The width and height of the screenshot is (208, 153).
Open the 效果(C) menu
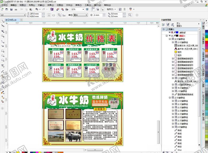51,5
